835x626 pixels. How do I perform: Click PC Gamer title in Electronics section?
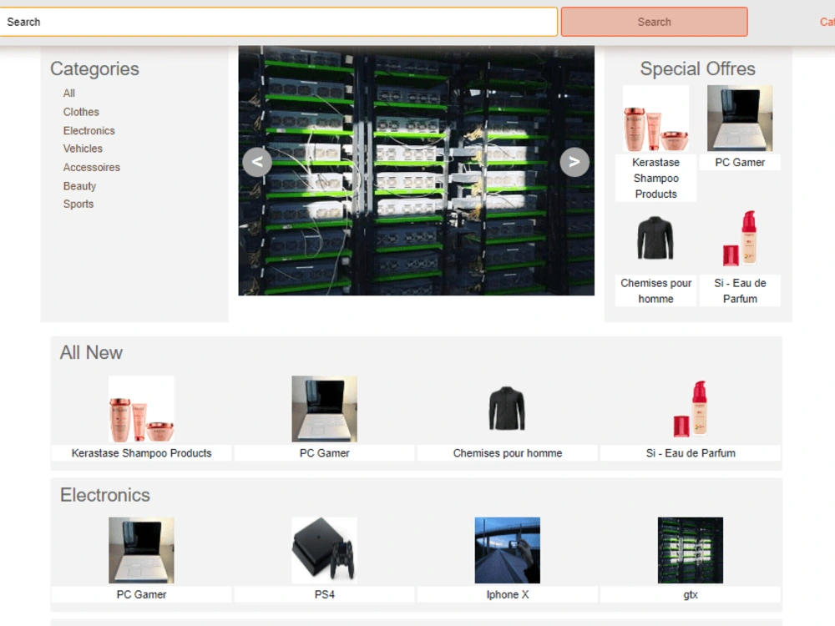(141, 594)
